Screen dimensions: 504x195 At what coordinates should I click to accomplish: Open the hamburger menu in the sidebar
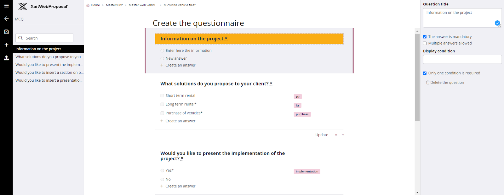pyautogui.click(x=6, y=5)
